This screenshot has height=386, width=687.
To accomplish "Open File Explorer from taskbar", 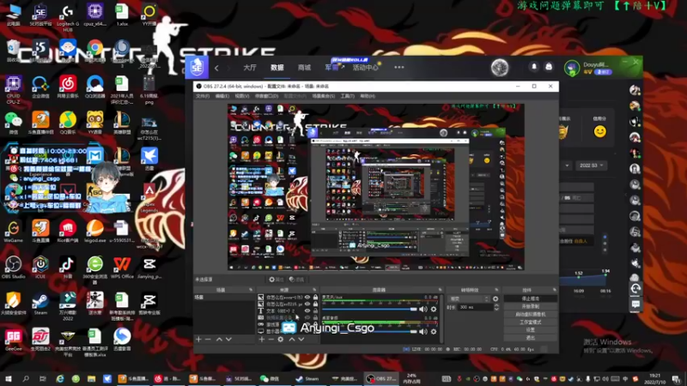I will pyautogui.click(x=91, y=379).
